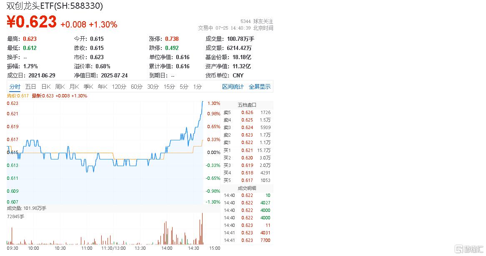Switch to 周K chart view
The width and height of the screenshot is (486, 256).
tap(60, 87)
